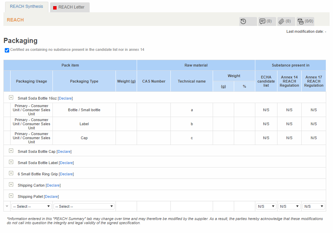Select the REACH Synthesis tab
The height and width of the screenshot is (233, 333).
pos(26,6)
